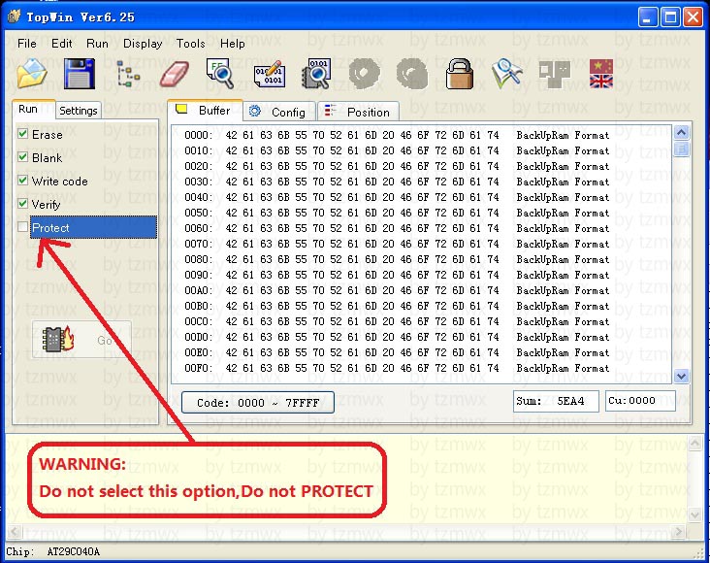The image size is (710, 563).
Task: Open the Settings tab
Action: 79,111
